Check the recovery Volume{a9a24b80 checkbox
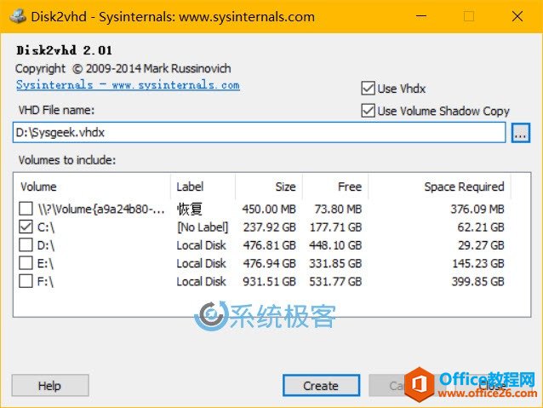Viewport: 543px width, 408px height. click(x=26, y=209)
